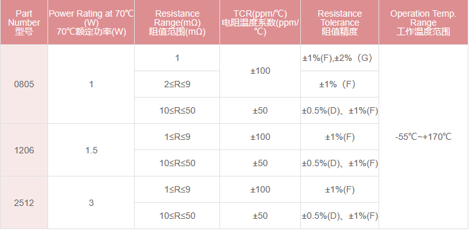
Task: Select the Operation Temp. Range header
Action: click(423, 22)
